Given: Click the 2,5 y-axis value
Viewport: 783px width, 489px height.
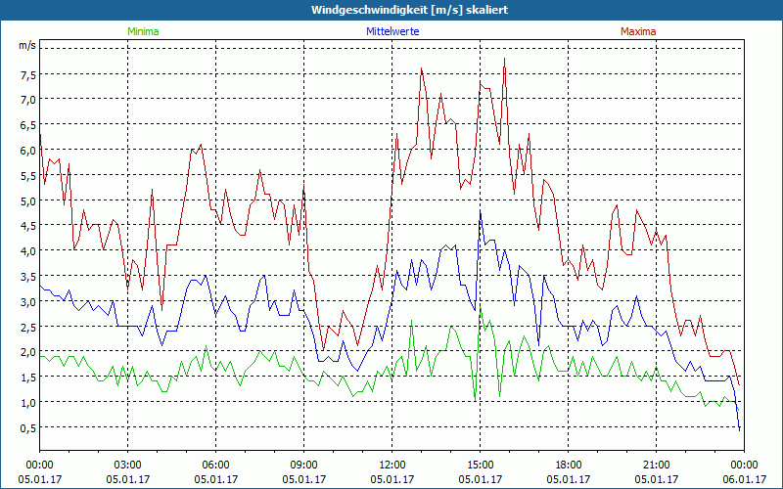Looking at the screenshot, I should tap(27, 327).
